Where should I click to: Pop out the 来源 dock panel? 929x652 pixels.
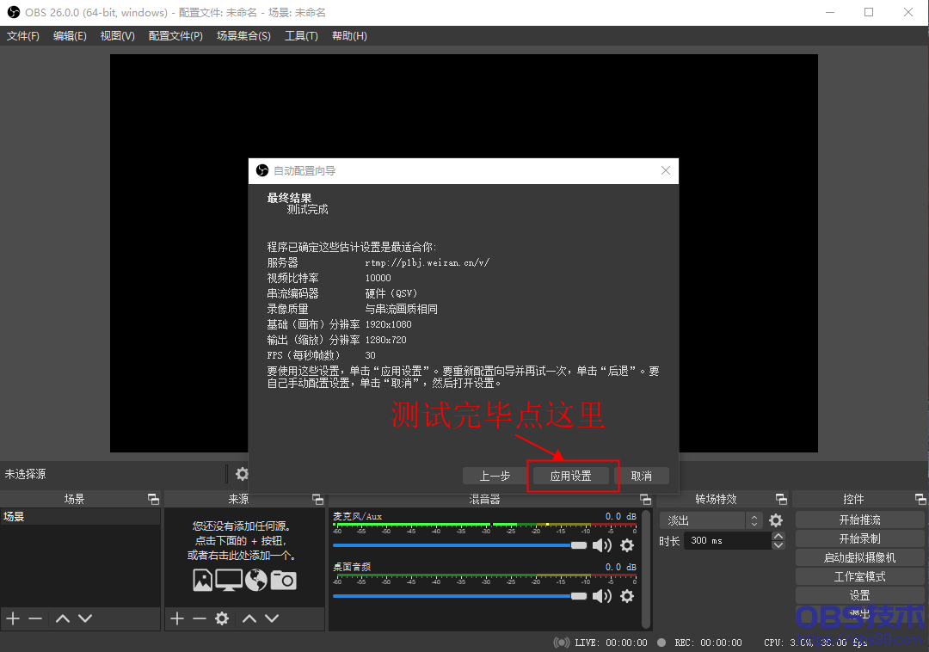pyautogui.click(x=318, y=499)
